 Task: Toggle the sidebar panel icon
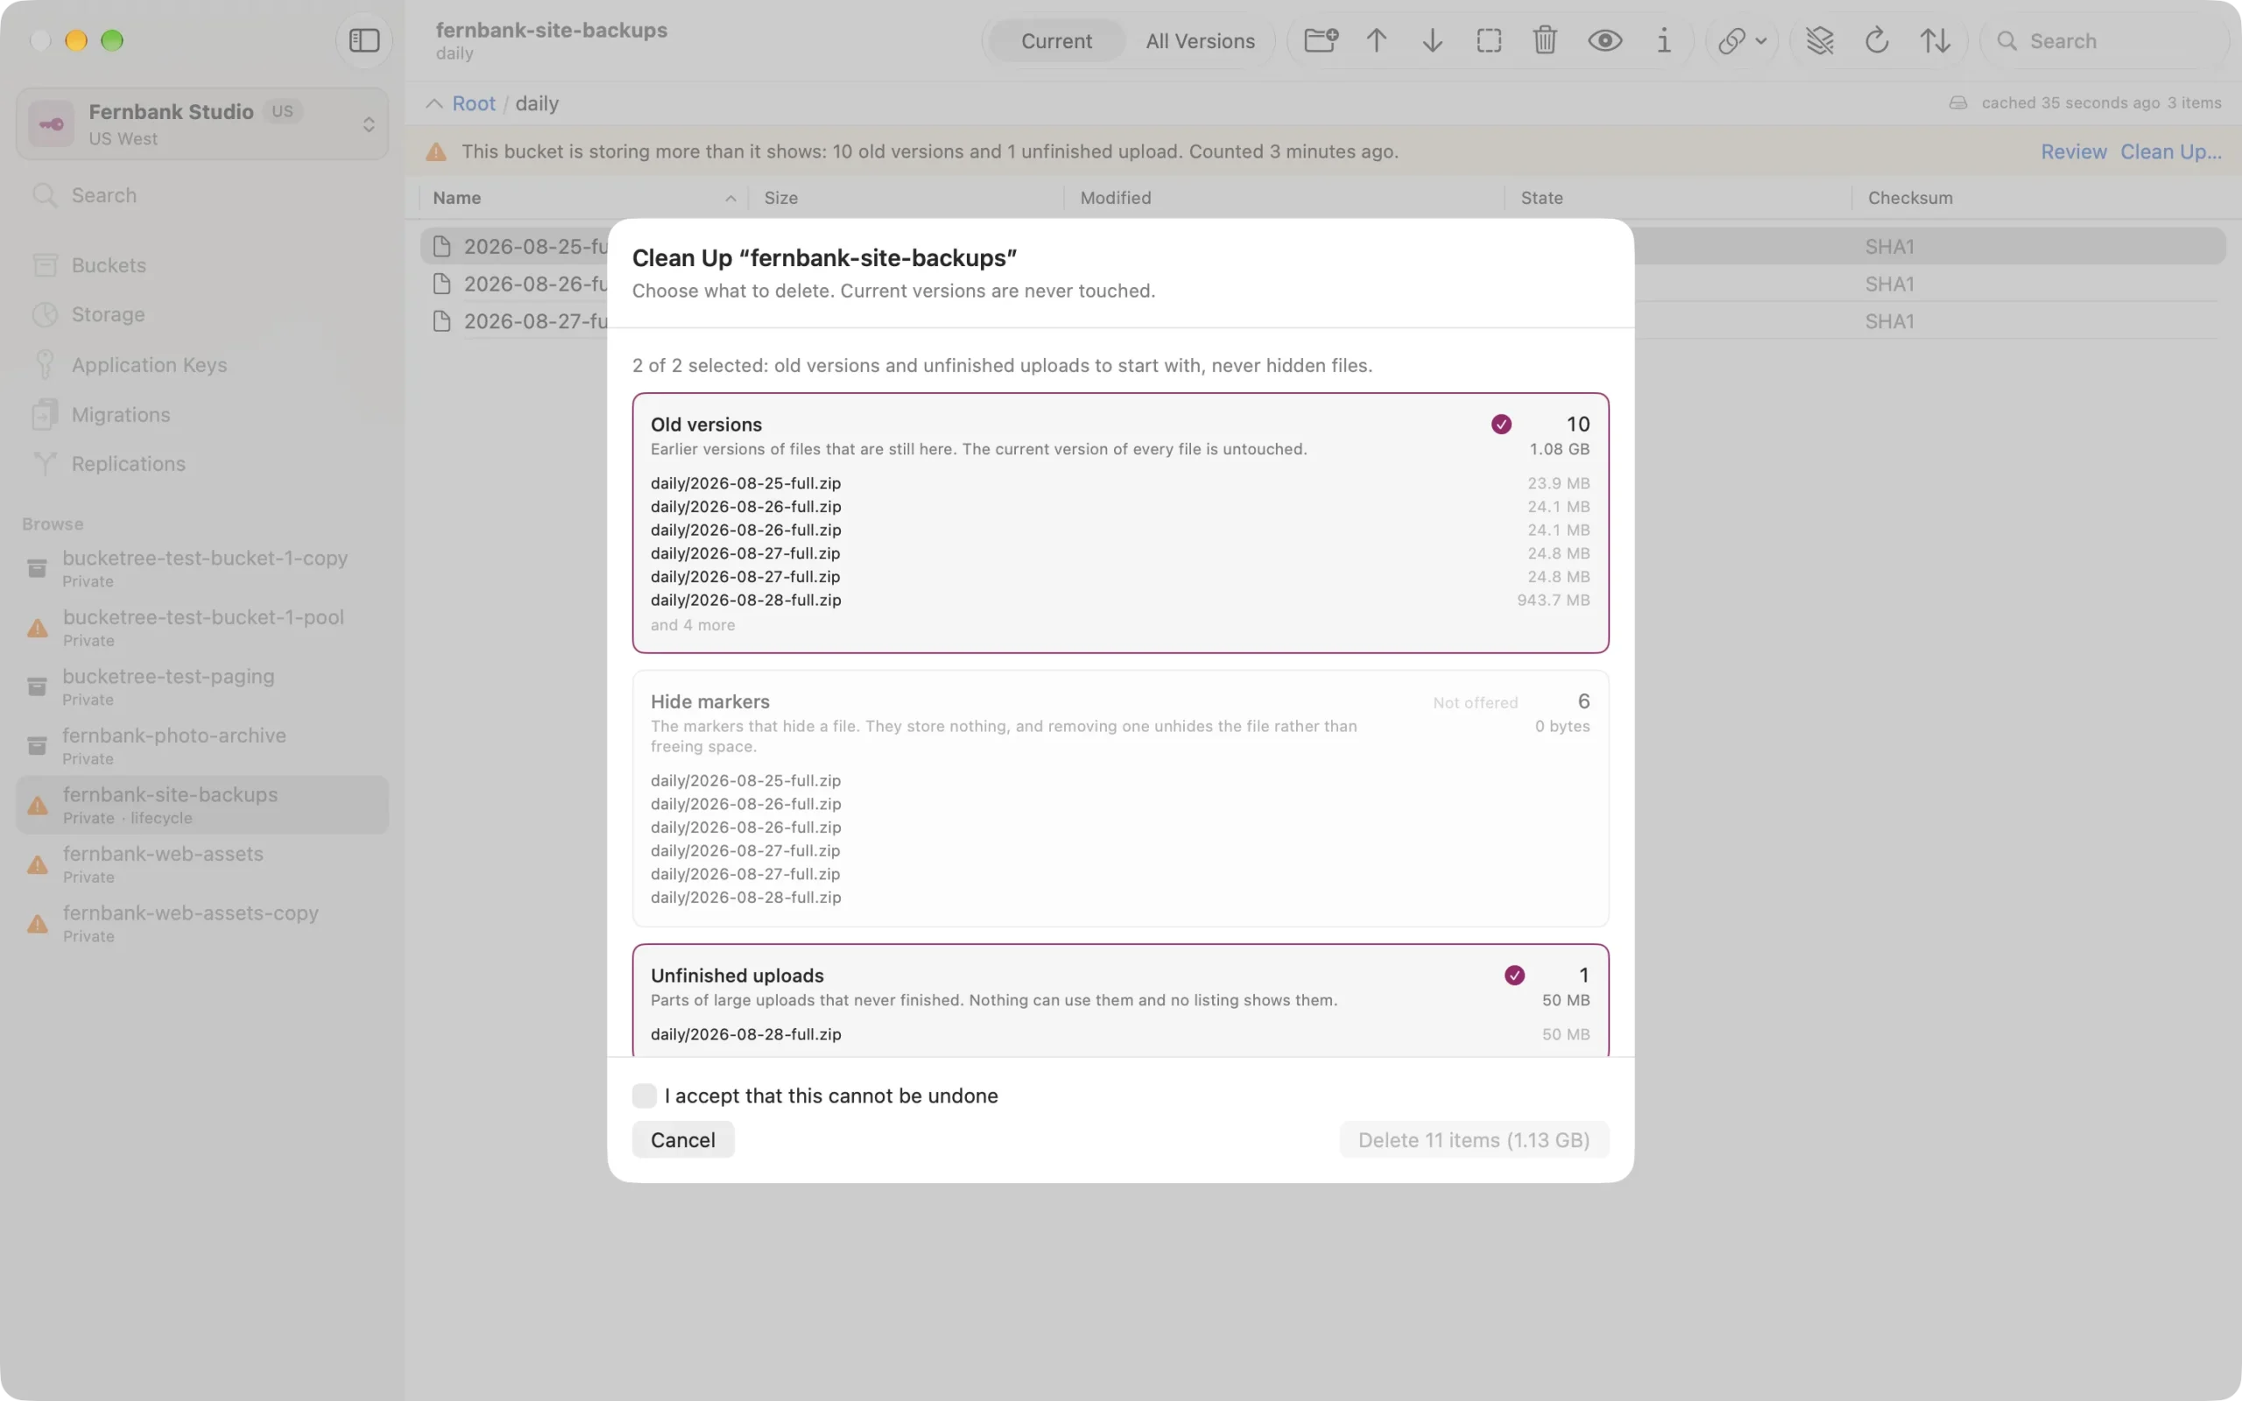364,41
